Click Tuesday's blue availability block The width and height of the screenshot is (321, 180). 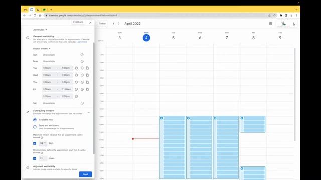[x=172, y=147]
